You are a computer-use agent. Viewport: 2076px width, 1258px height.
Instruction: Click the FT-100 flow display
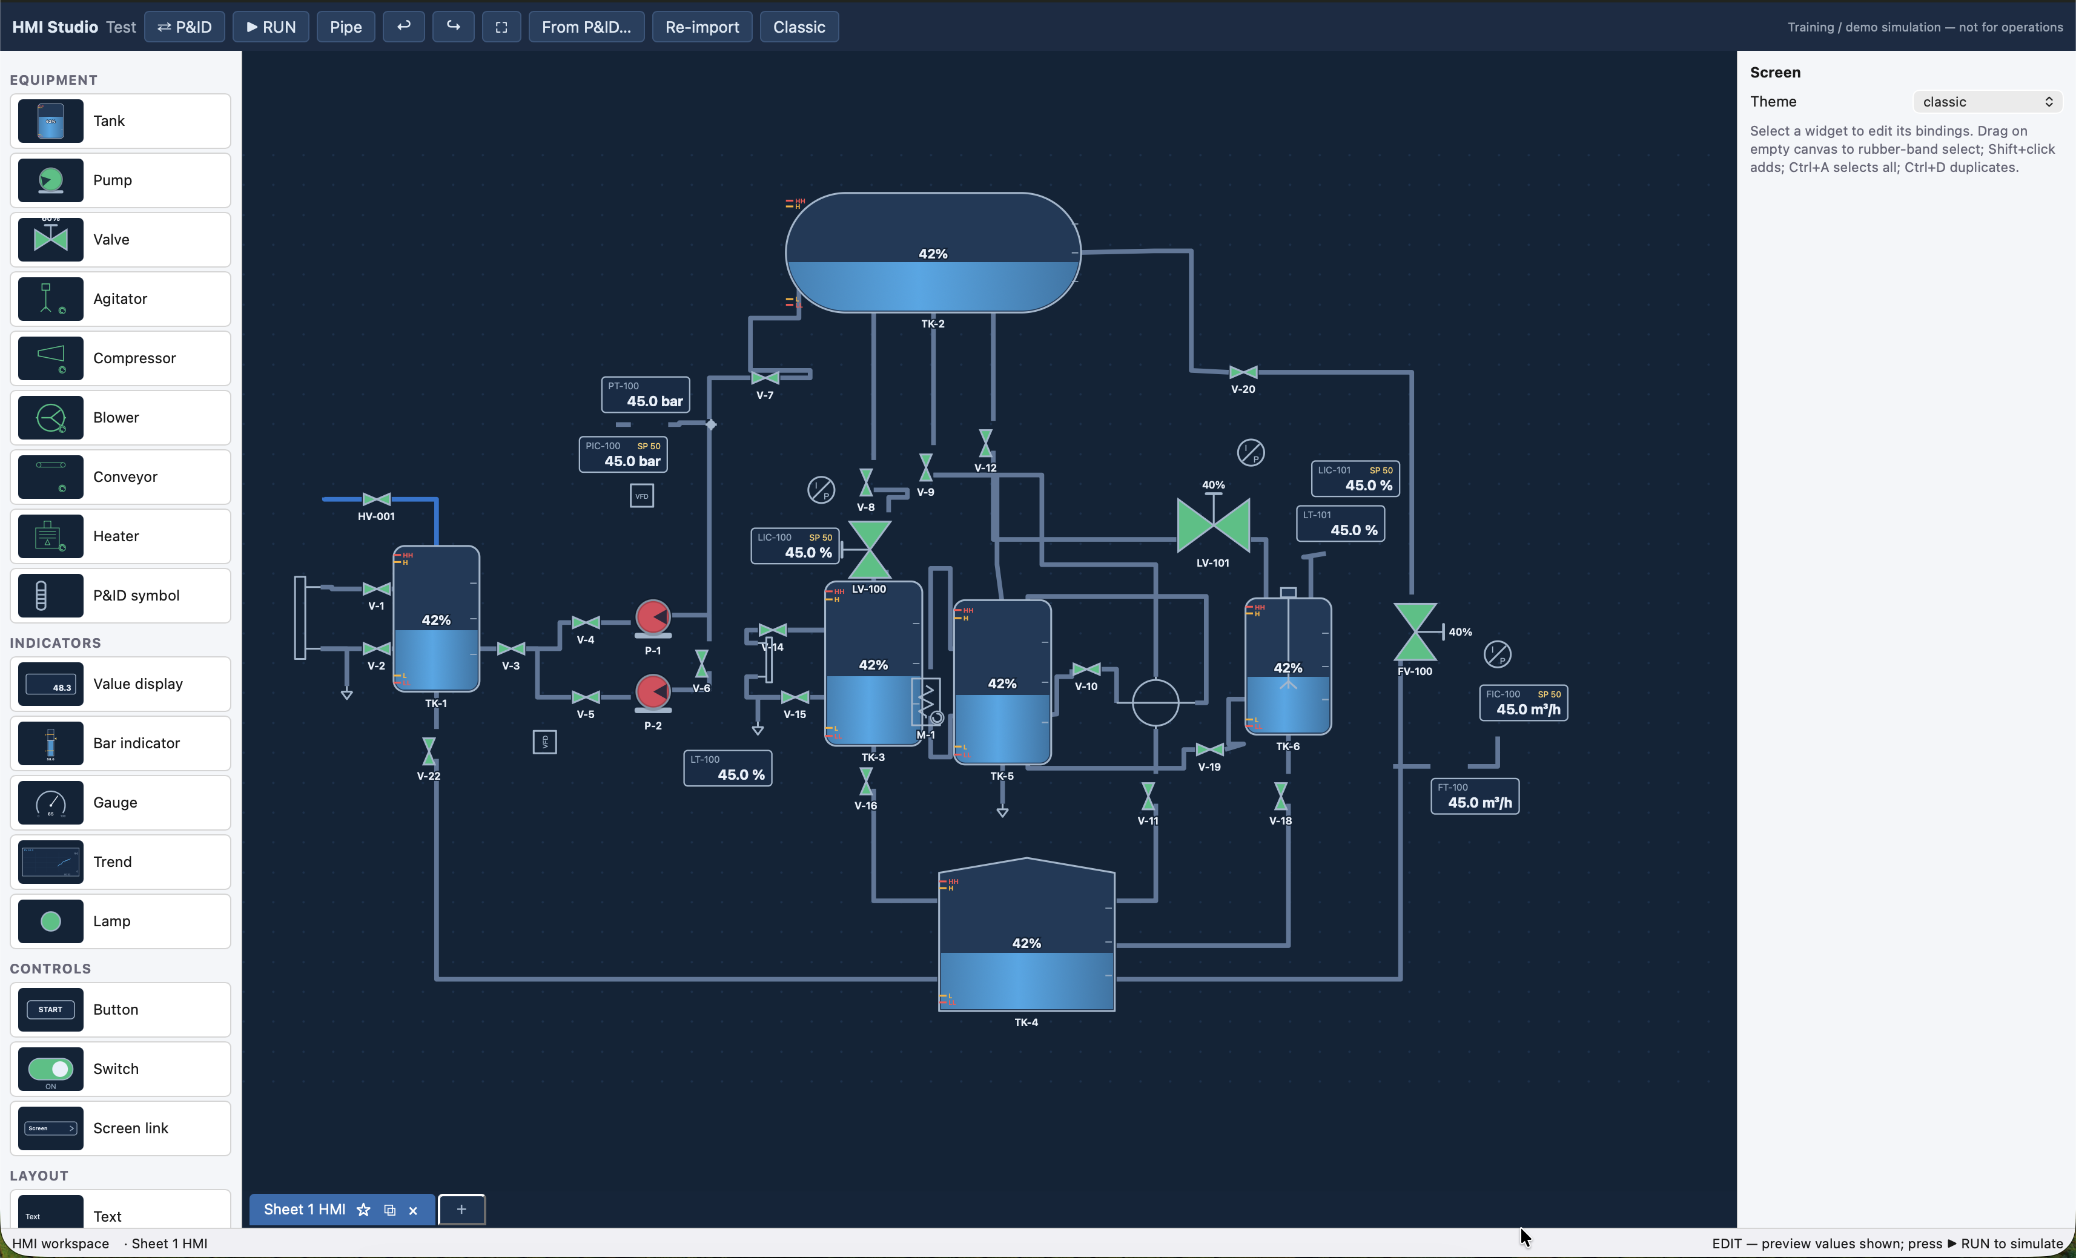tap(1475, 797)
